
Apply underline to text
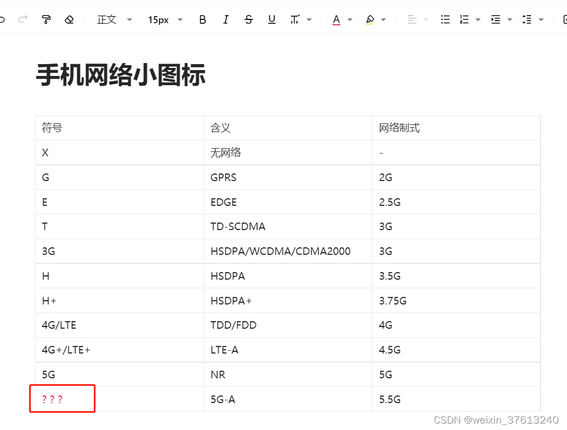271,20
